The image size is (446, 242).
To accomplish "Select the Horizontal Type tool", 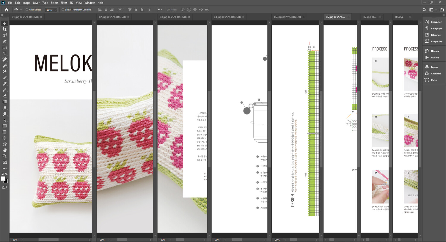I will click(x=4, y=54).
